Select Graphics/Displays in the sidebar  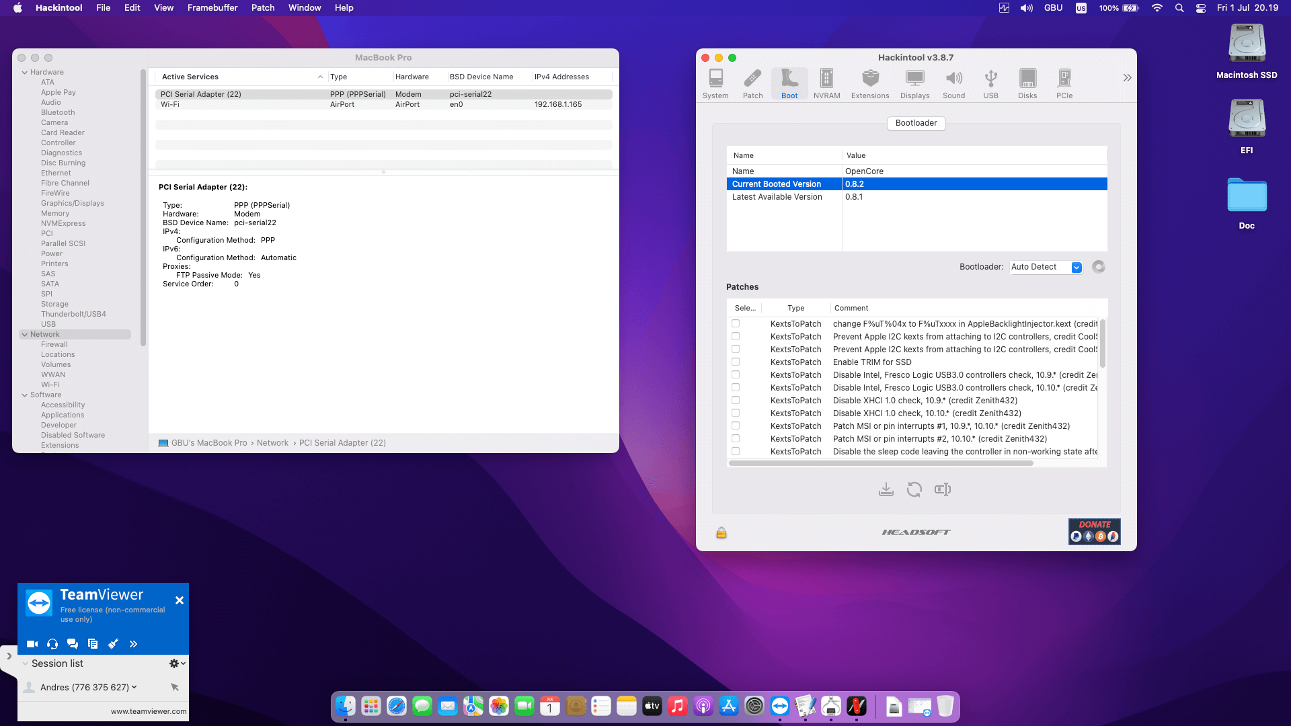(73, 203)
